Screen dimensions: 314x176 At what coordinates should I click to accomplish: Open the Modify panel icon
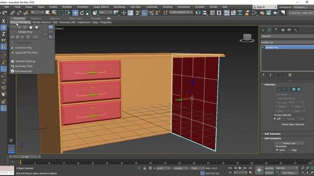(269, 30)
